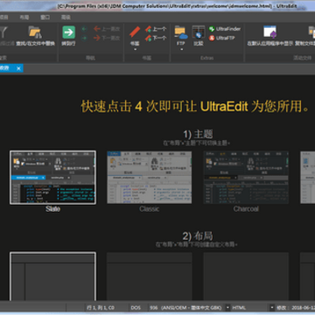
Task: Launch UltraFinder
Action: click(225, 29)
